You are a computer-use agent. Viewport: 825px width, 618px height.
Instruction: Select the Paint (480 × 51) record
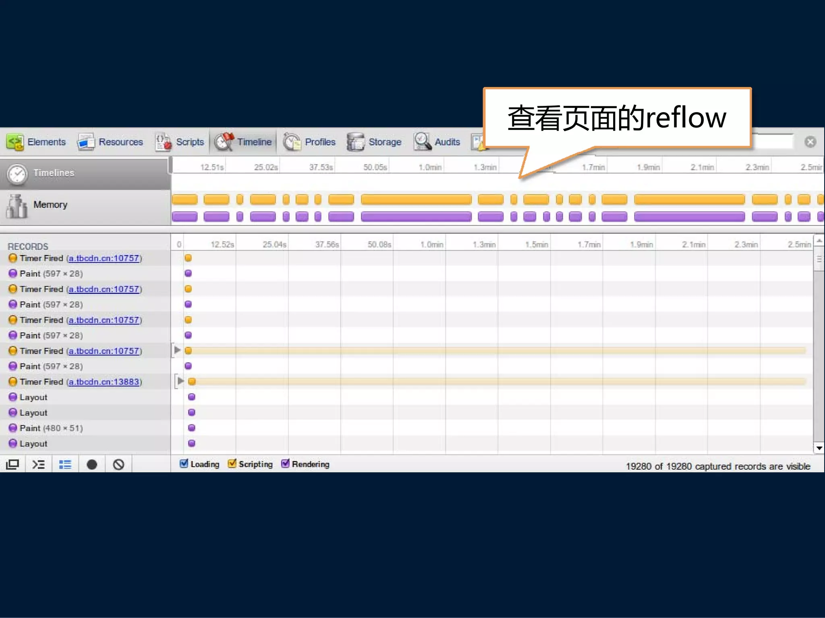[51, 428]
